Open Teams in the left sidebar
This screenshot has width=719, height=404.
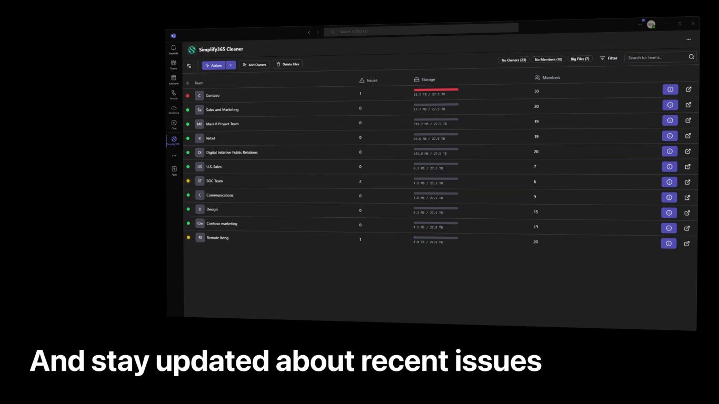(173, 64)
